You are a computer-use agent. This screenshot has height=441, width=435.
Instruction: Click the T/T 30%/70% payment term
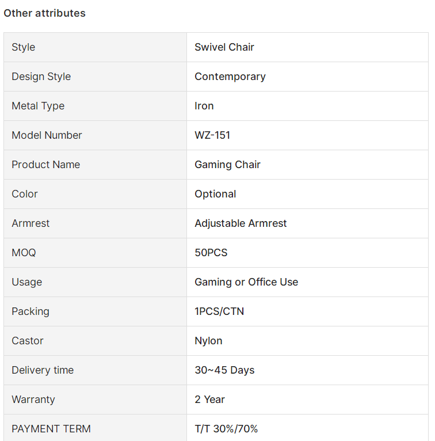[x=226, y=429]
